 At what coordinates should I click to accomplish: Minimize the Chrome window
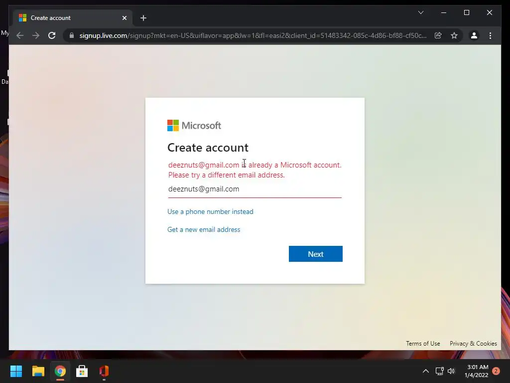point(444,12)
